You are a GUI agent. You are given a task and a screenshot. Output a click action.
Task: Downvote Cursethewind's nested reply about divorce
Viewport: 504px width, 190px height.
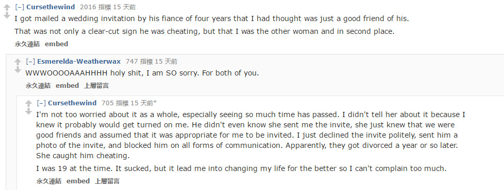(29, 111)
